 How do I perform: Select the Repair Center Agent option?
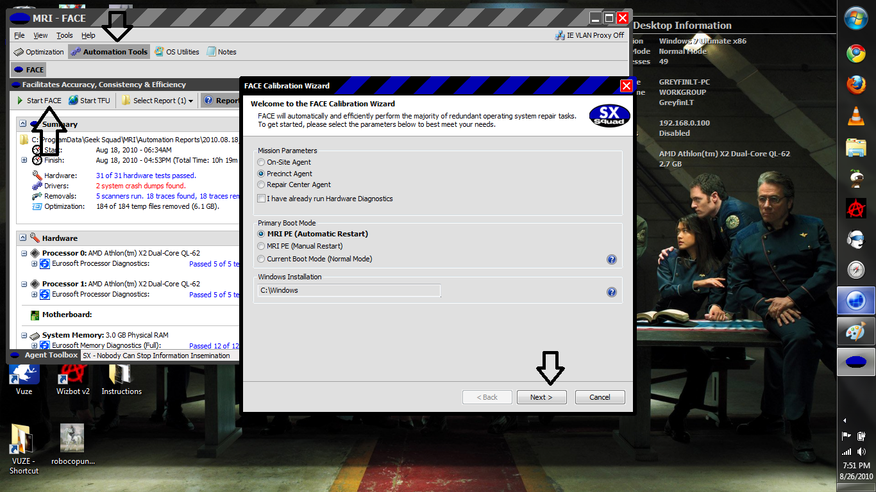261,184
